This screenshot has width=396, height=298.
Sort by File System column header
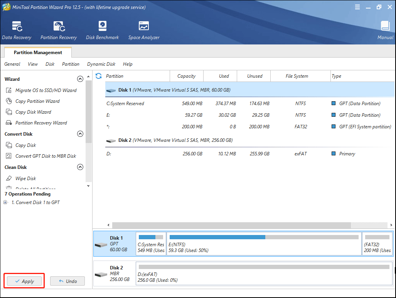click(300, 76)
